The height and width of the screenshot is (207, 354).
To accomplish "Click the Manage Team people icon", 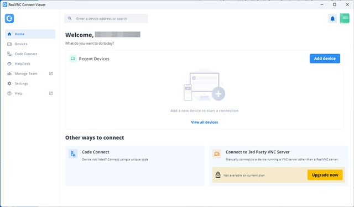I will [x=9, y=73].
